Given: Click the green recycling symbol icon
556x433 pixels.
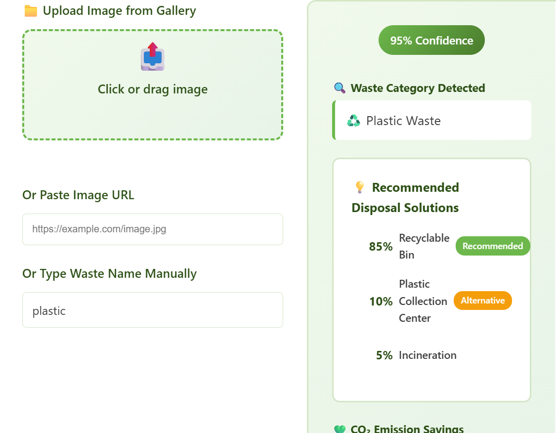Looking at the screenshot, I should [353, 121].
